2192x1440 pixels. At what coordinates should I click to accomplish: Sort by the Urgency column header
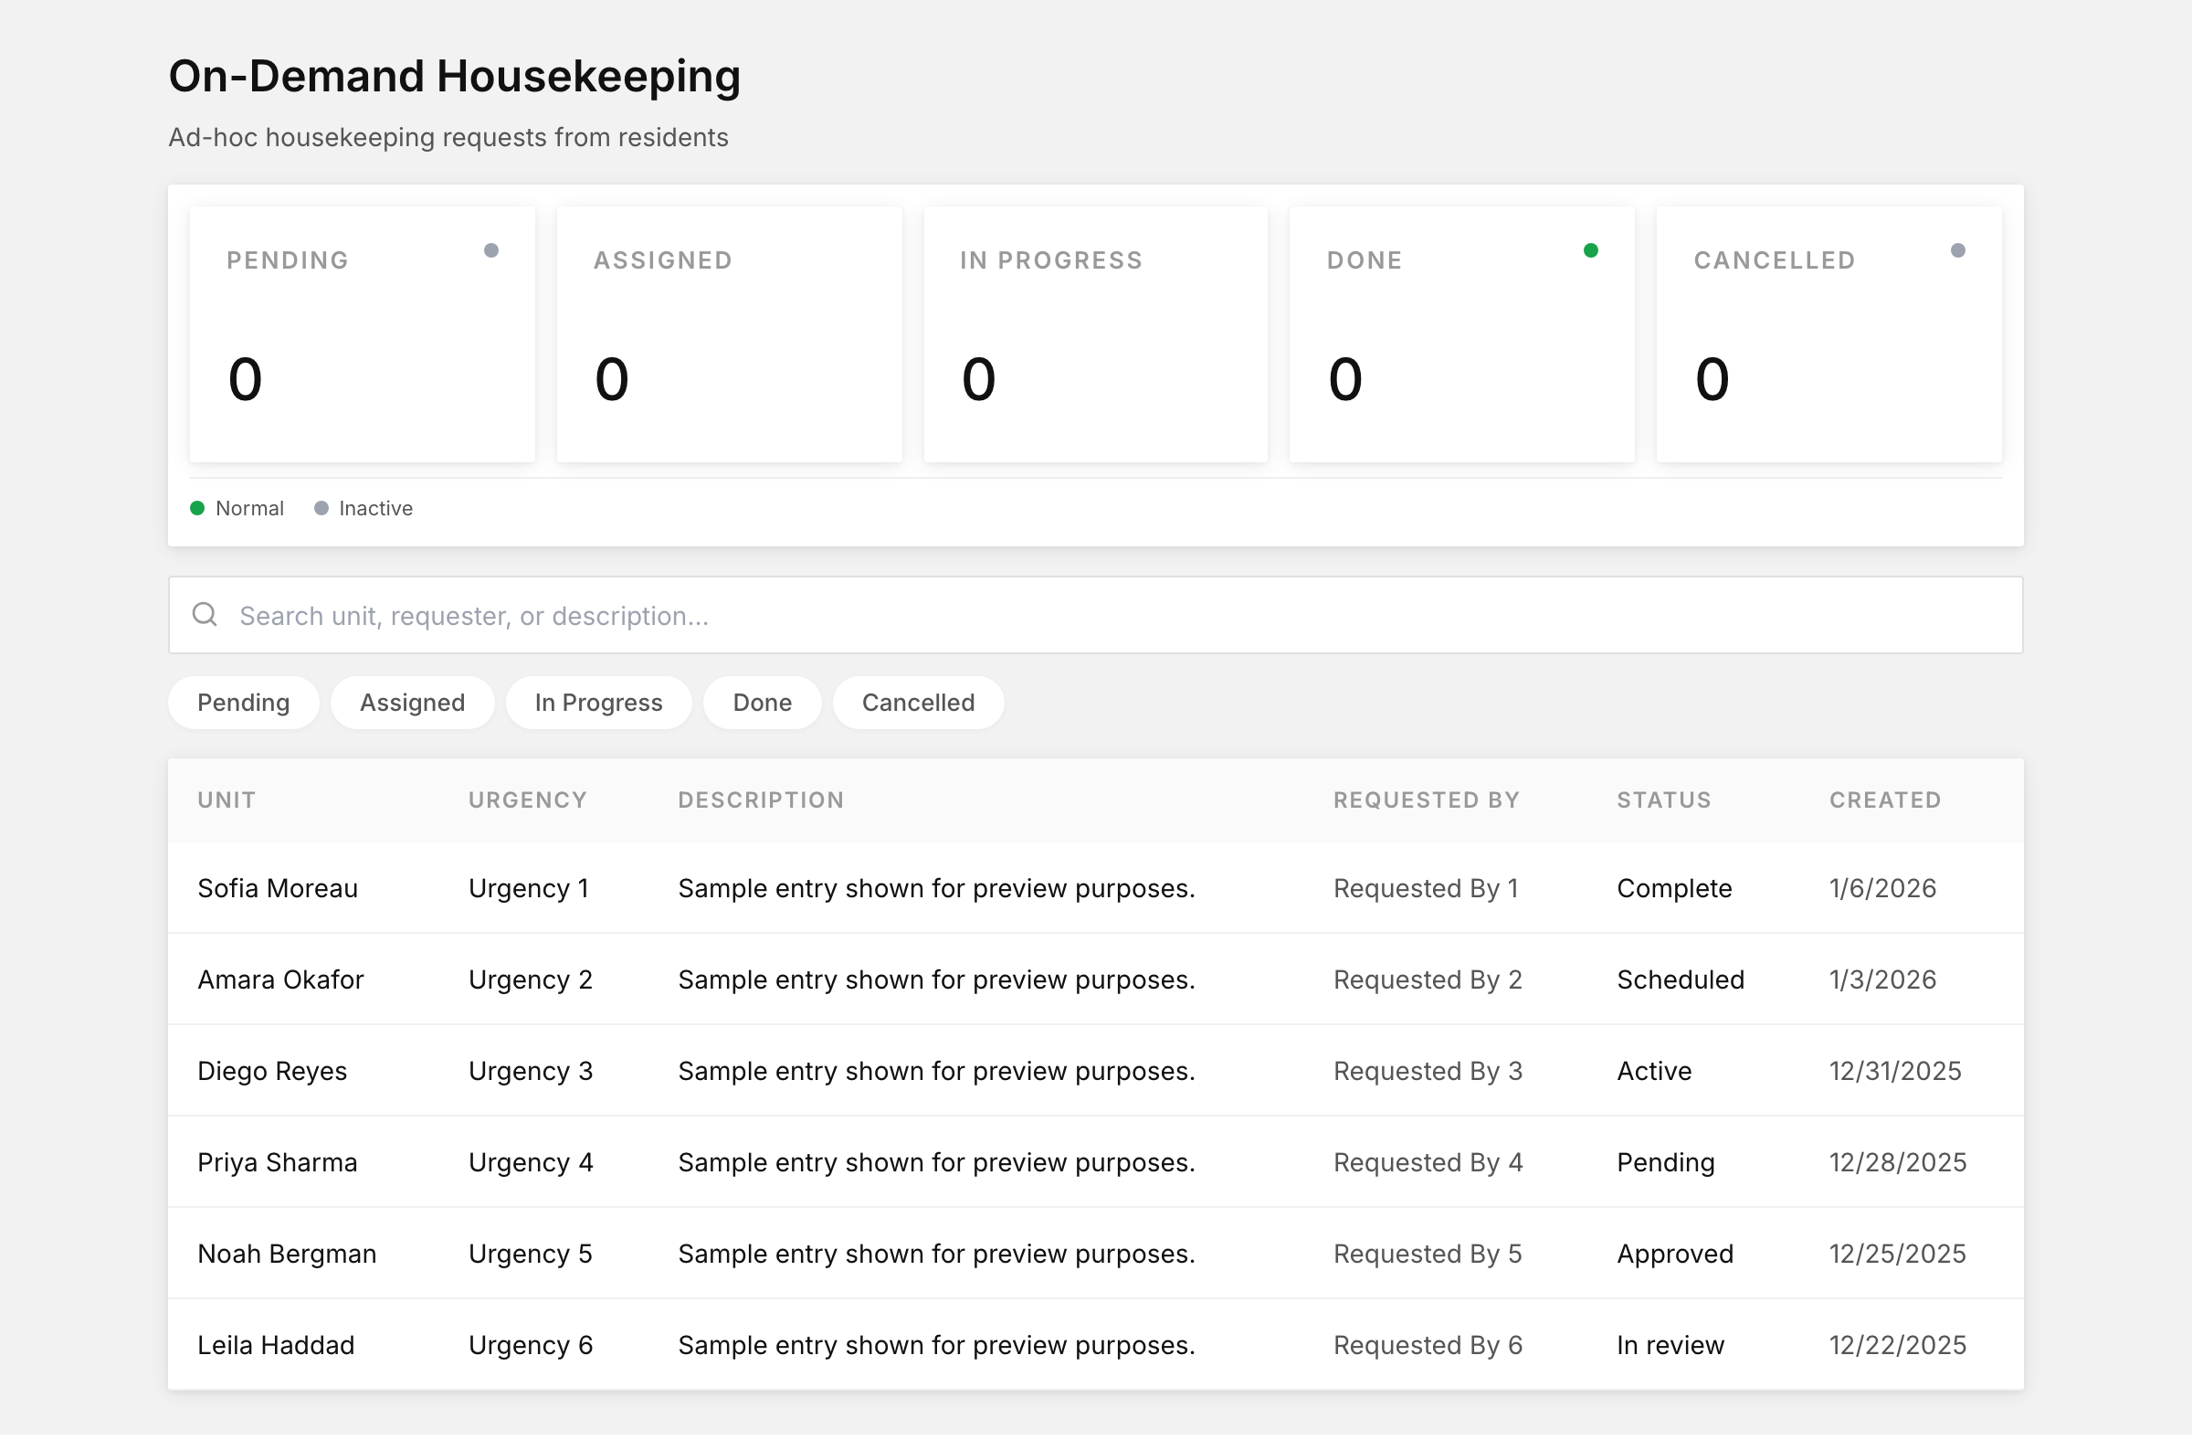[529, 801]
